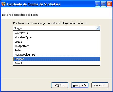Choose the Roller entry
This screenshot has height=92, width=113.
pyautogui.click(x=56, y=50)
